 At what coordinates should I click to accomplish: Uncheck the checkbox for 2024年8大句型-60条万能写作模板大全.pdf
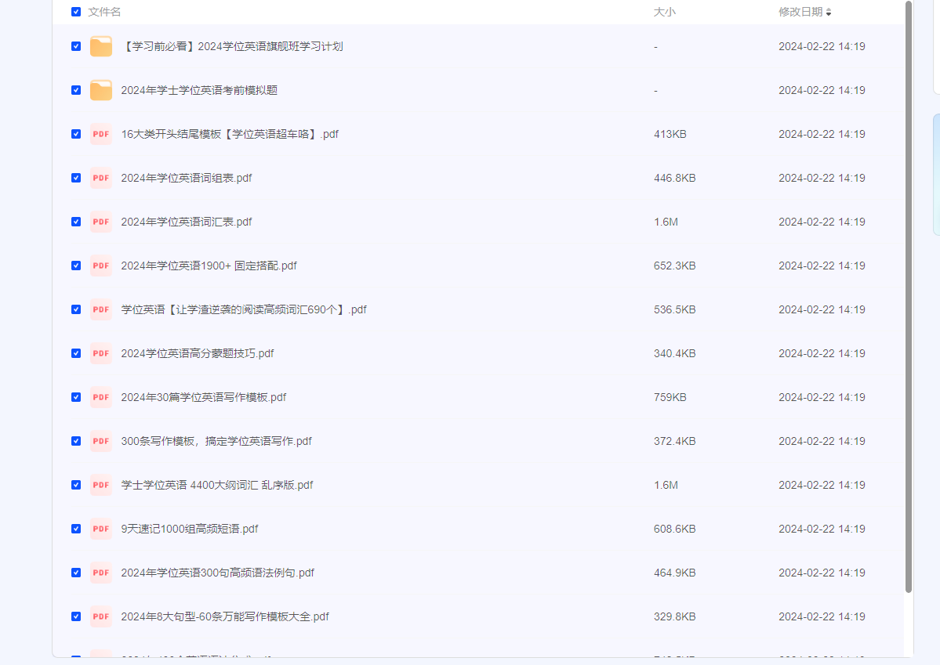[x=76, y=616]
